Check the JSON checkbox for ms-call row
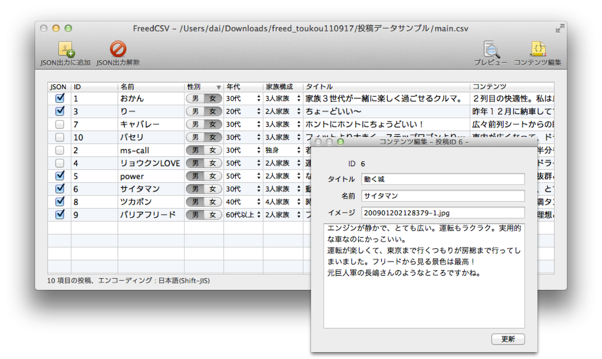This screenshot has width=602, height=359. pos(60,150)
